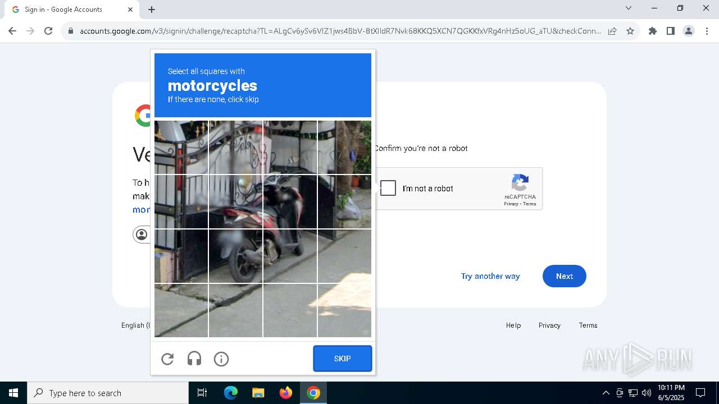
Task: Click the Next button
Action: pos(564,276)
